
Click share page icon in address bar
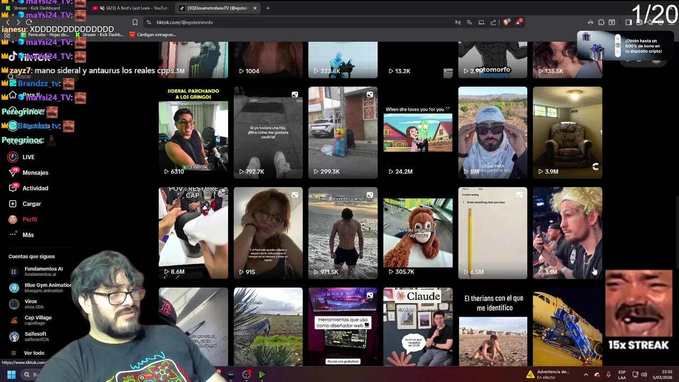[x=493, y=22]
